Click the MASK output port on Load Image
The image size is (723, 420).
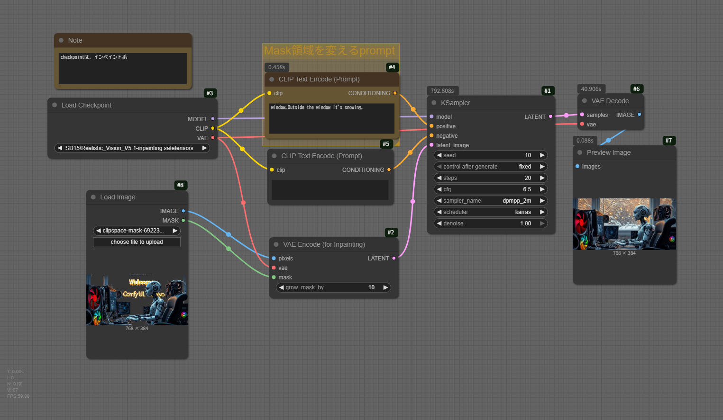[183, 220]
